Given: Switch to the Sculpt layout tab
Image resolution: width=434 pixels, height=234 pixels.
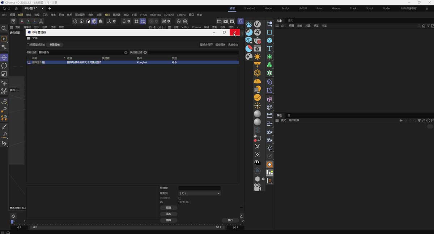Looking at the screenshot, I should click(285, 8).
